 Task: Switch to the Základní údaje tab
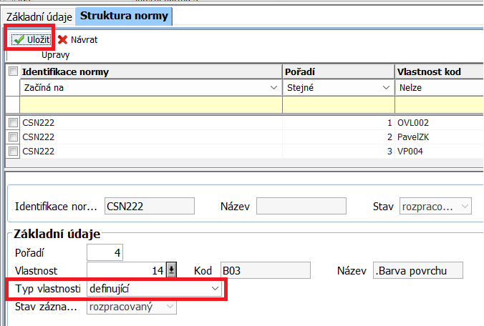click(x=39, y=15)
